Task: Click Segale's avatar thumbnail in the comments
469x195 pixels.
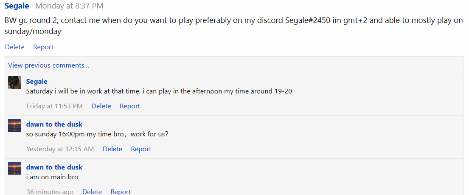Action: point(14,82)
